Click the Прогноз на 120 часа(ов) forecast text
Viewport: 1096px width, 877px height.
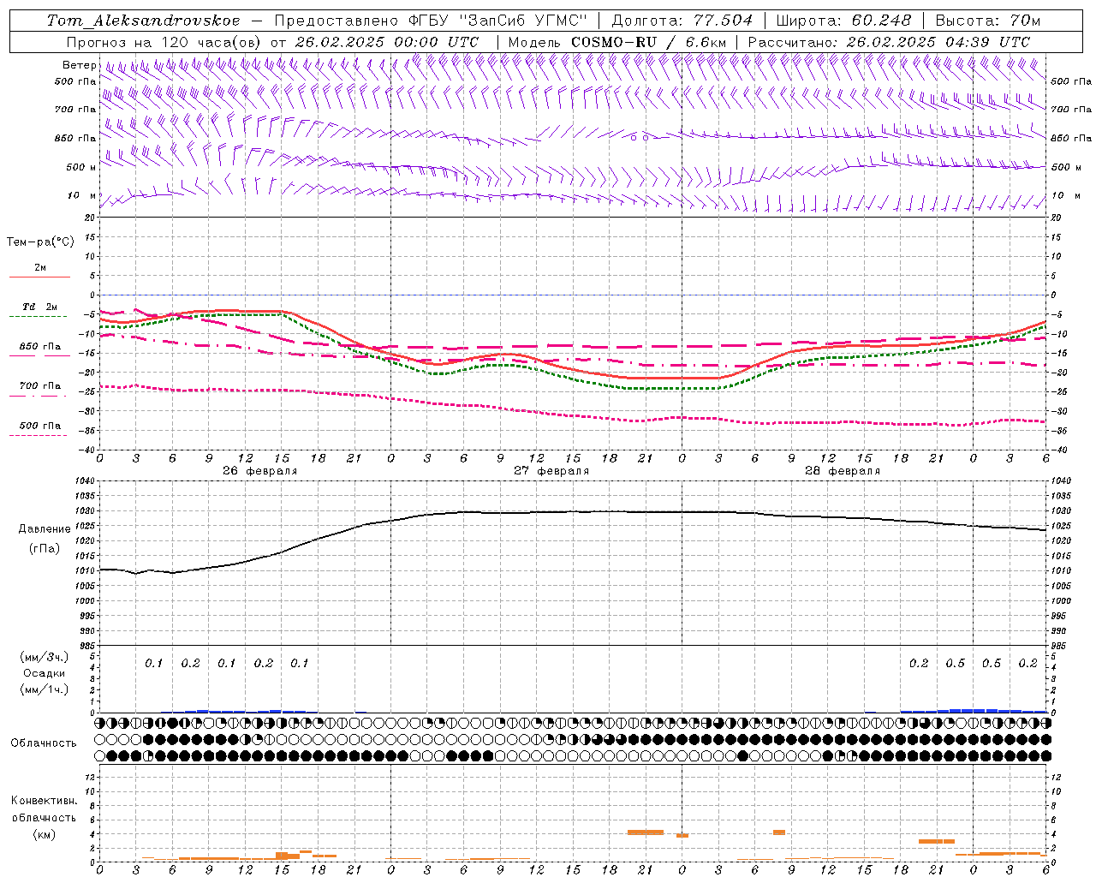click(165, 42)
